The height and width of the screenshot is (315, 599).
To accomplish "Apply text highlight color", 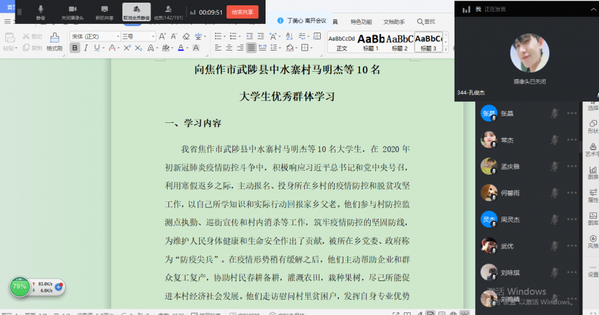I will tap(166, 48).
